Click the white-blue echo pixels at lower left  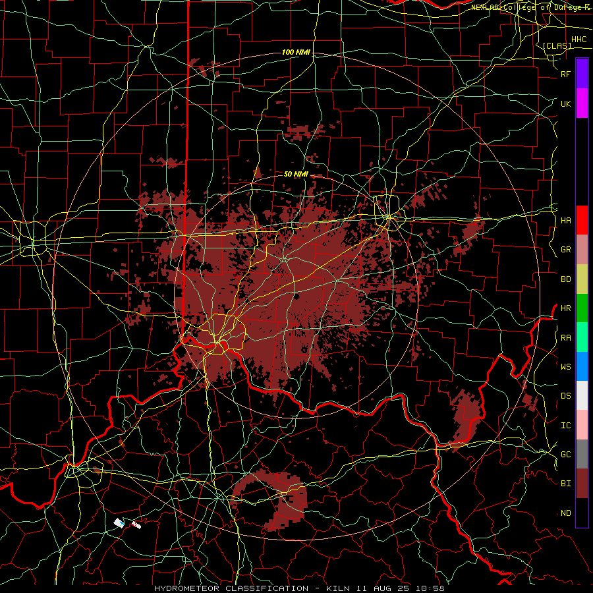[x=119, y=522]
